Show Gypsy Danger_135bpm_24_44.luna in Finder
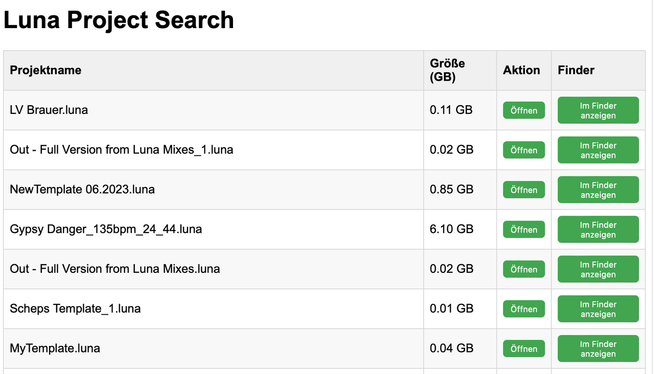This screenshot has width=654, height=374. pos(598,229)
